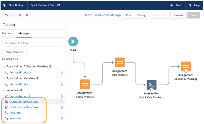
Task: Click number icon beside ContractAmount
Action: click(6, 96)
